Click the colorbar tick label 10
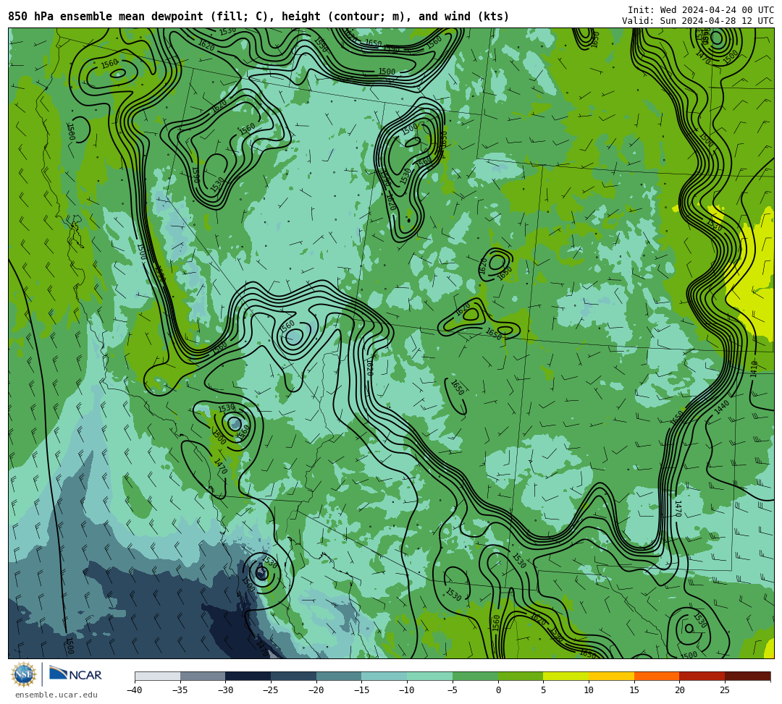Viewport: 782px width, 704px height. [x=589, y=690]
